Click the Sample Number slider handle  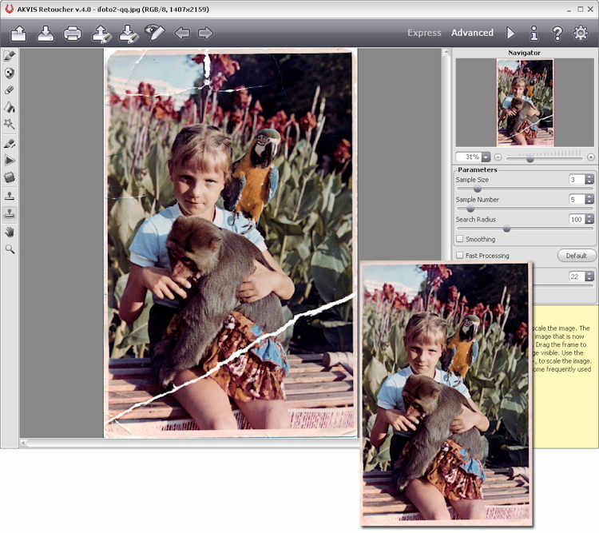click(x=470, y=209)
